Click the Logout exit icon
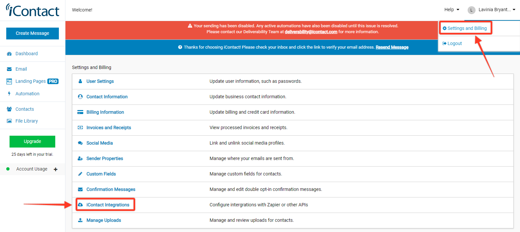The width and height of the screenshot is (520, 232). click(445, 43)
